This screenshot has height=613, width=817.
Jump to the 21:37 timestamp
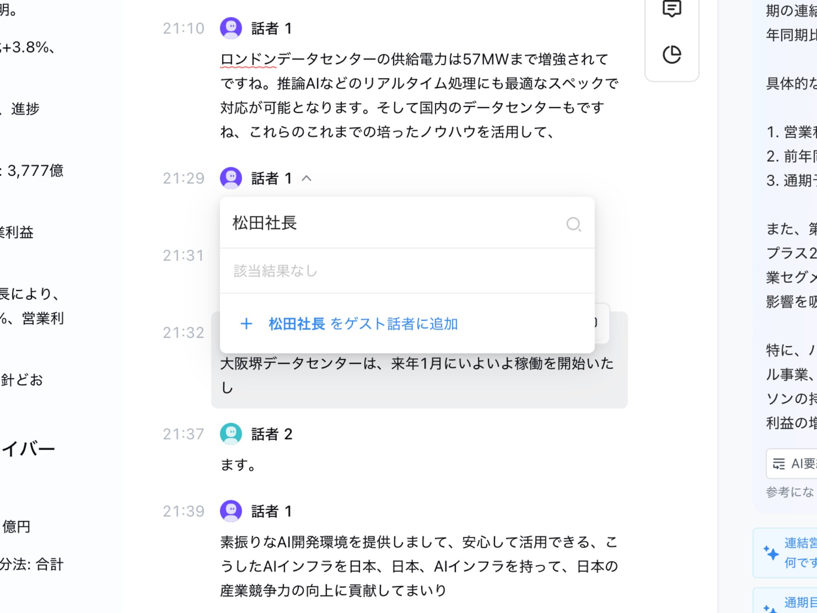184,434
